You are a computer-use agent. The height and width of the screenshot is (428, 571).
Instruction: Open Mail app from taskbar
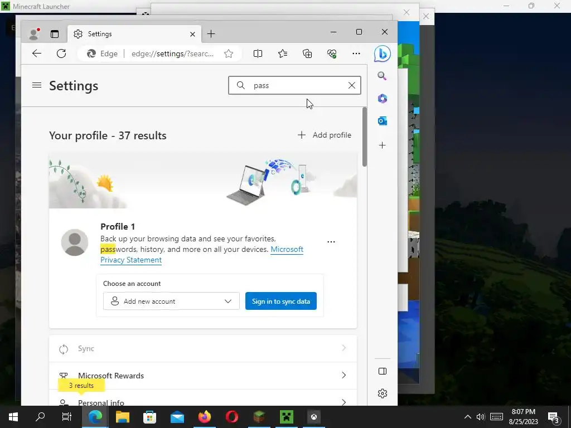point(177,417)
